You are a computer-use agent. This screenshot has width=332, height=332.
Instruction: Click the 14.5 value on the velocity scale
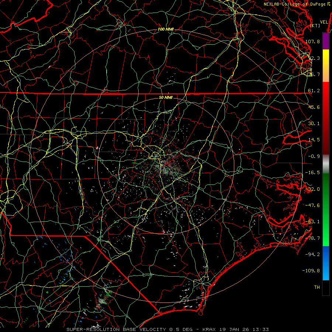click(314, 140)
